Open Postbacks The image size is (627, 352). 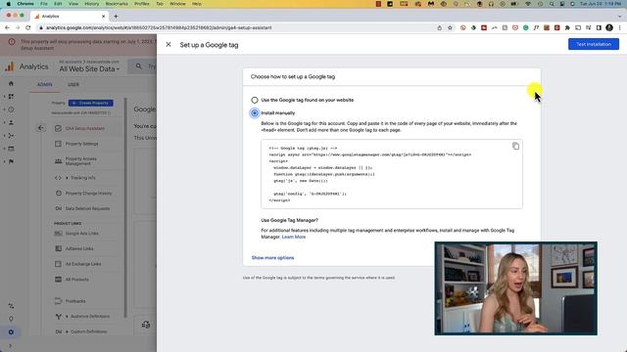point(75,301)
